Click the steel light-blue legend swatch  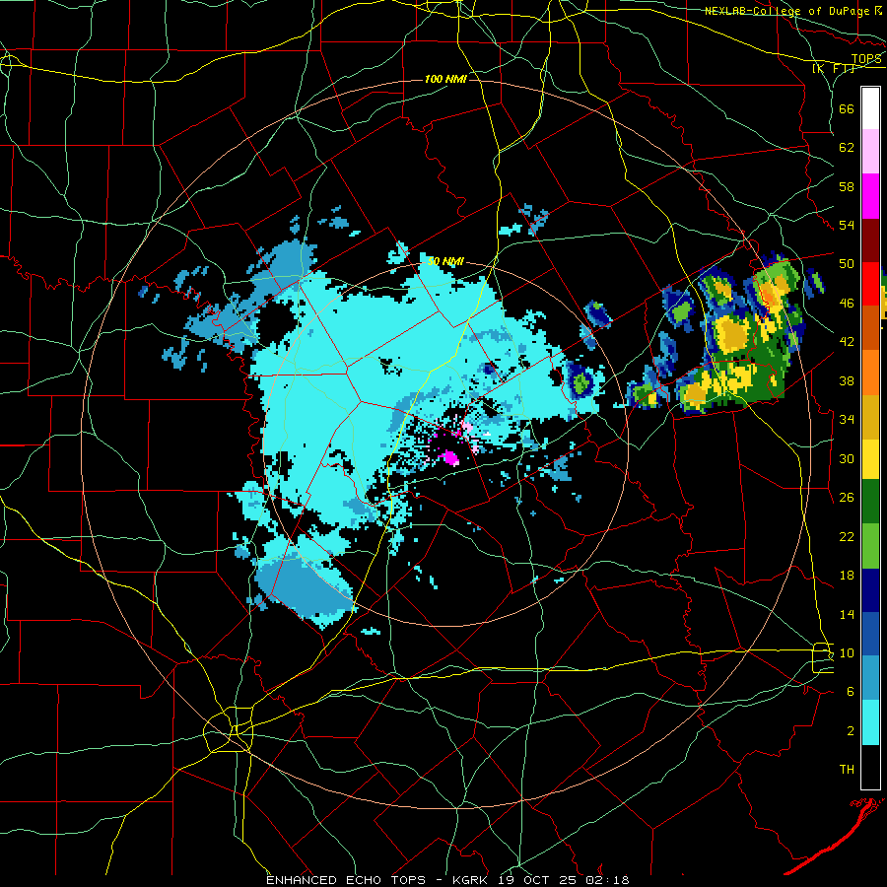click(x=870, y=678)
